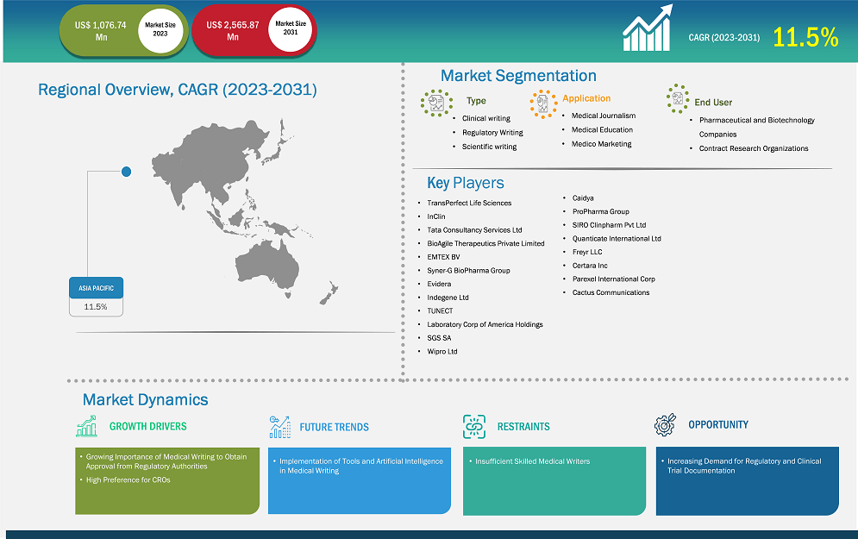Click the blue map marker dot
This screenshot has width=858, height=539.
tap(127, 172)
